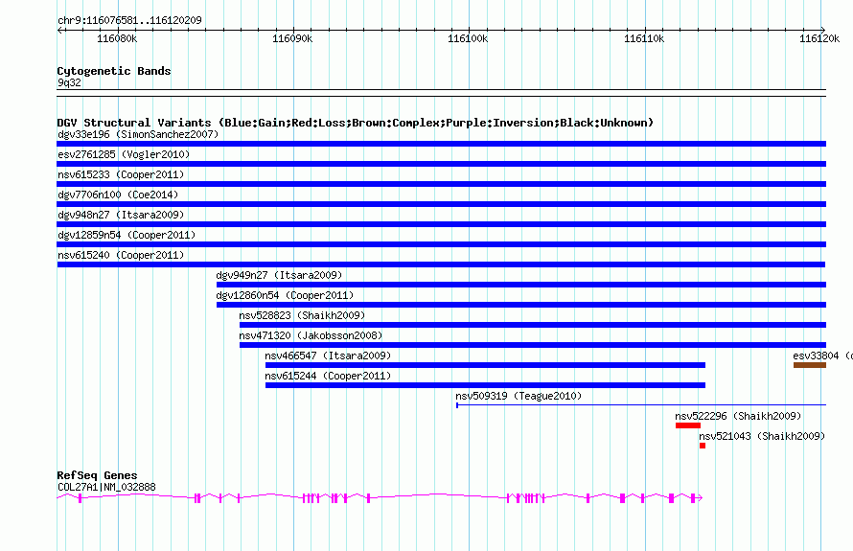
Task: Click the nsv509319 (Teague2010) label
Action: tap(519, 396)
